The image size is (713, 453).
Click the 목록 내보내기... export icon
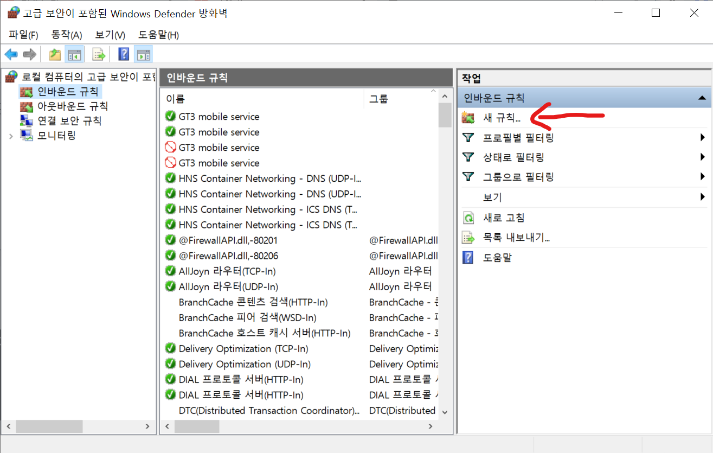468,238
